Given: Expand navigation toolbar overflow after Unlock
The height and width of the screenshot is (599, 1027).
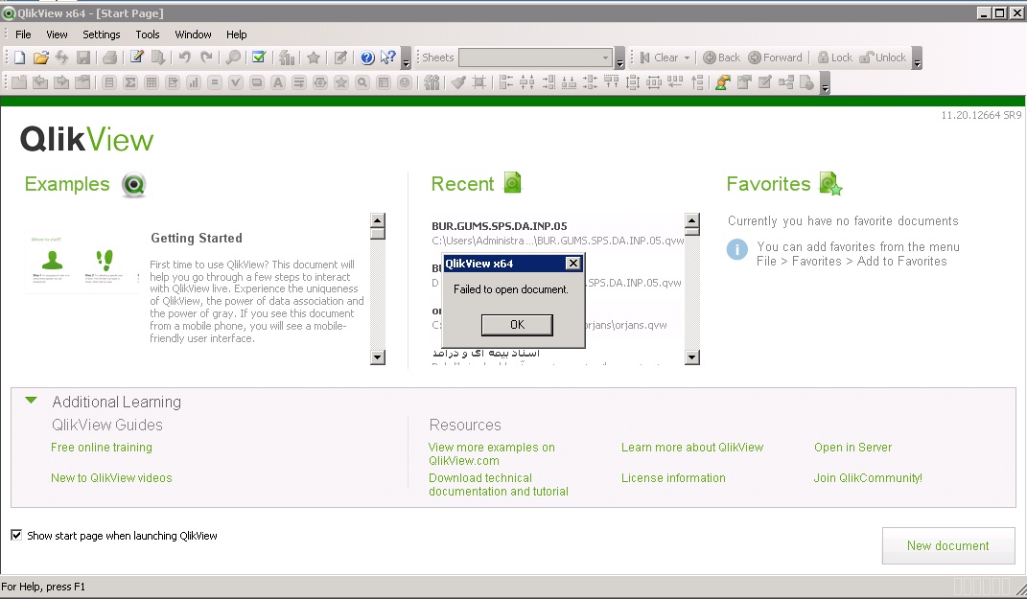Looking at the screenshot, I should (x=917, y=58).
